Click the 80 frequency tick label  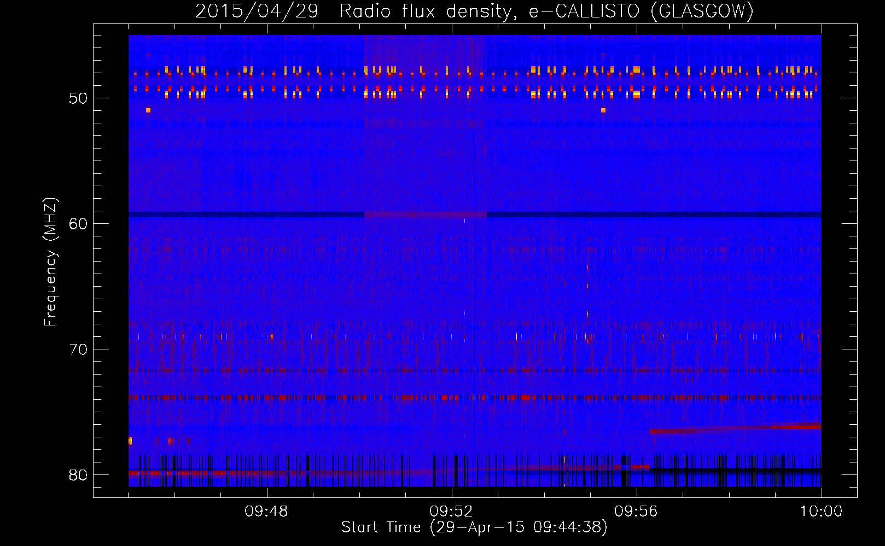(x=78, y=475)
